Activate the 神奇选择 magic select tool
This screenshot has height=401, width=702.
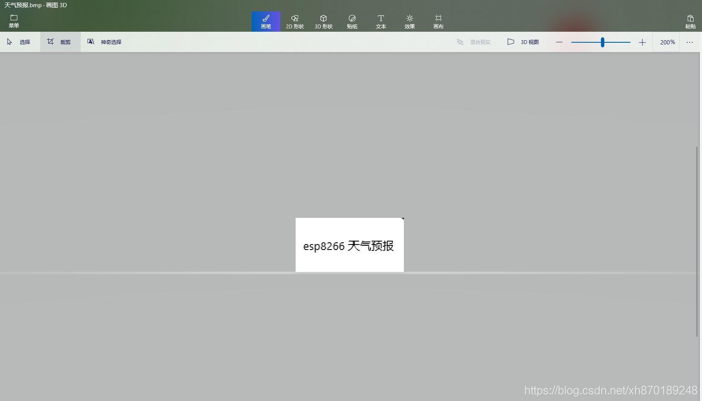click(105, 42)
